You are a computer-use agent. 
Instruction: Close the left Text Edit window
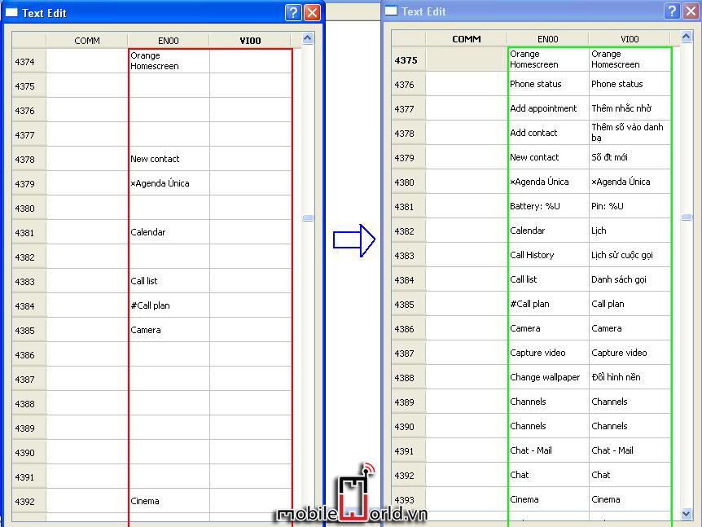click(x=312, y=12)
